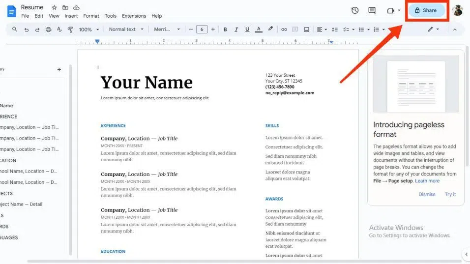
Task: Search the menus magnifier icon
Action: coord(14,29)
